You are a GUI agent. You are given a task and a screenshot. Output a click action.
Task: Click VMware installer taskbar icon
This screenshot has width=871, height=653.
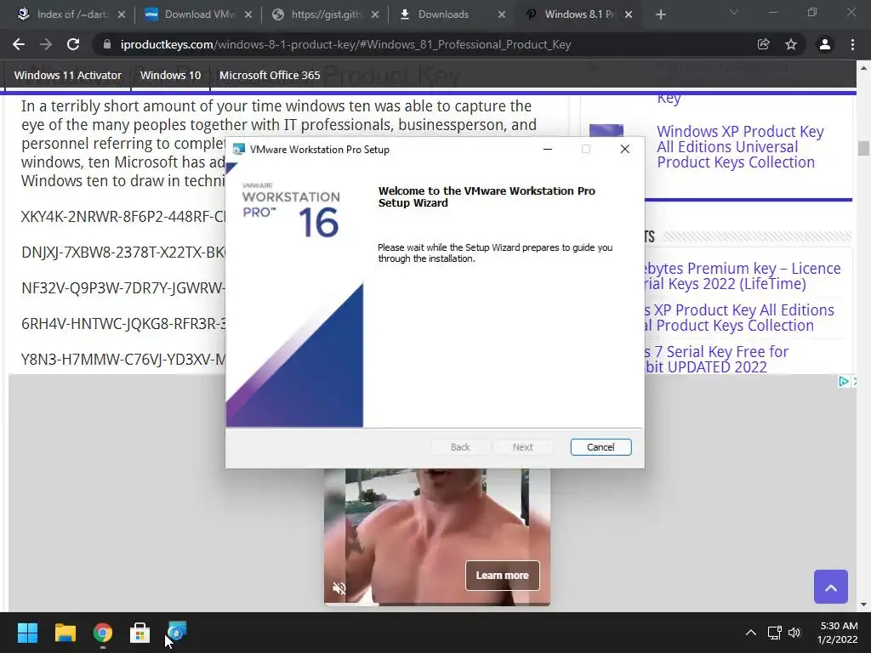tap(177, 633)
